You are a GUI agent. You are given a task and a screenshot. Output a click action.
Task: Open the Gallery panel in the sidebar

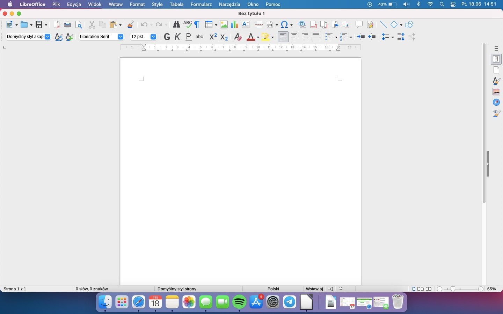(x=496, y=91)
